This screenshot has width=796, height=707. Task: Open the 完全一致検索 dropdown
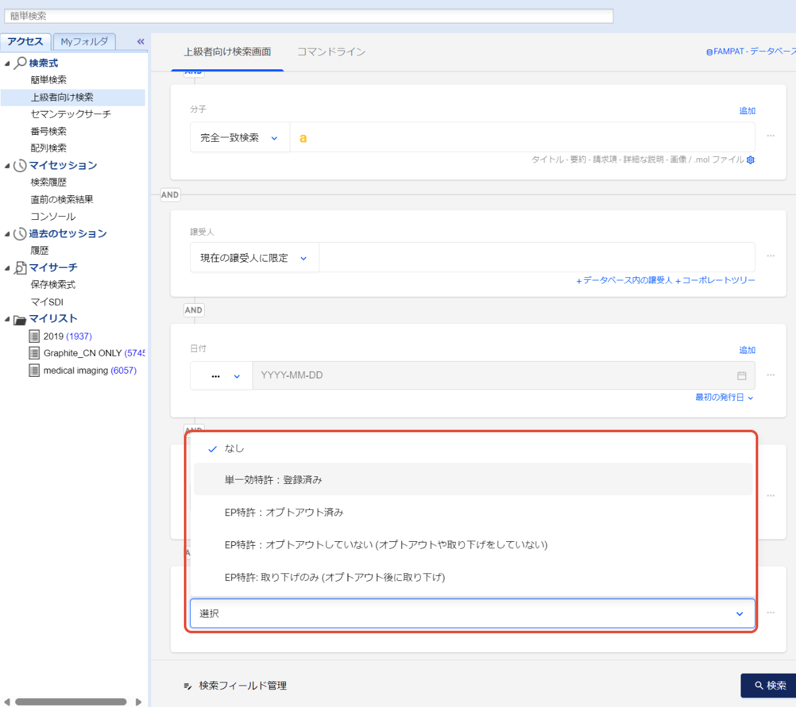pyautogui.click(x=240, y=137)
